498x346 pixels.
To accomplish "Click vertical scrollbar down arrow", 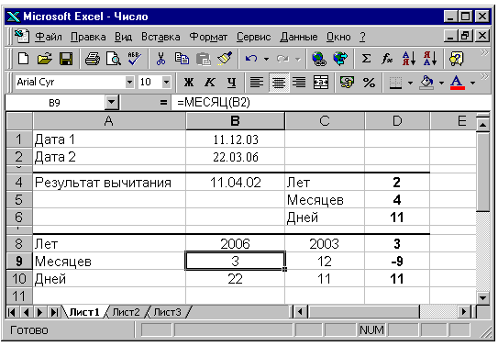I will pos(482,297).
